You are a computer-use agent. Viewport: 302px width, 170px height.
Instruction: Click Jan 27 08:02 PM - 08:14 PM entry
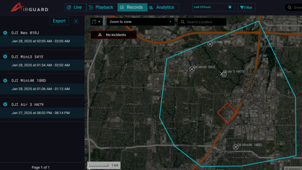pyautogui.click(x=42, y=113)
